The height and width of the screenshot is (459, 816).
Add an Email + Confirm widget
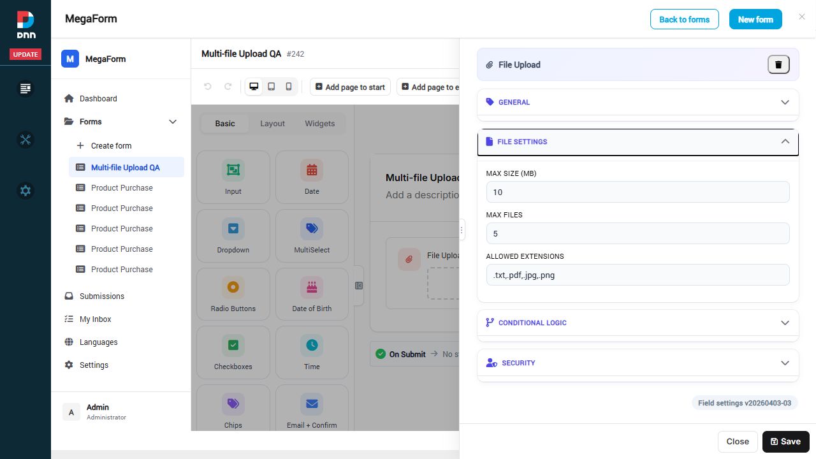point(312,408)
